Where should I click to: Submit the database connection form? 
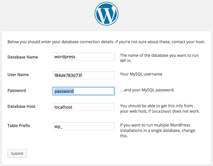click(17, 154)
